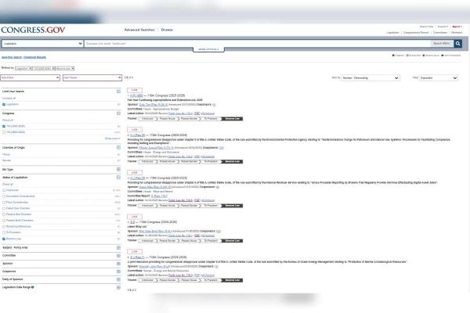Image resolution: width=470 pixels, height=313 pixels.
Task: Click the info icon beside Legislation Date Range
Action: point(33,287)
